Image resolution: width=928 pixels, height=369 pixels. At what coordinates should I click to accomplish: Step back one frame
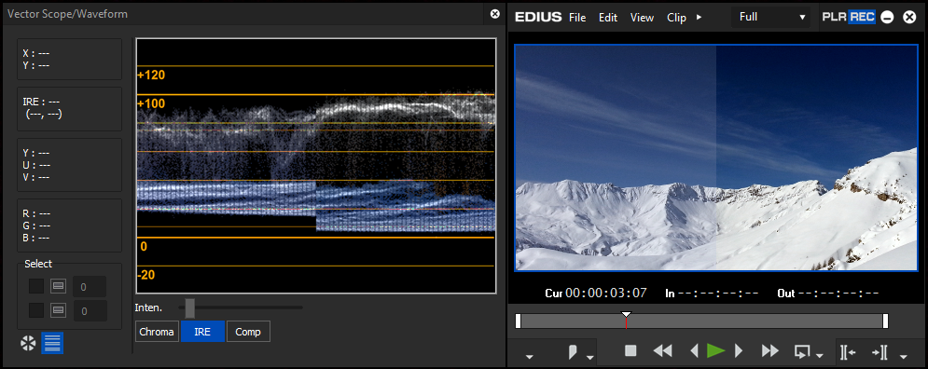click(695, 350)
